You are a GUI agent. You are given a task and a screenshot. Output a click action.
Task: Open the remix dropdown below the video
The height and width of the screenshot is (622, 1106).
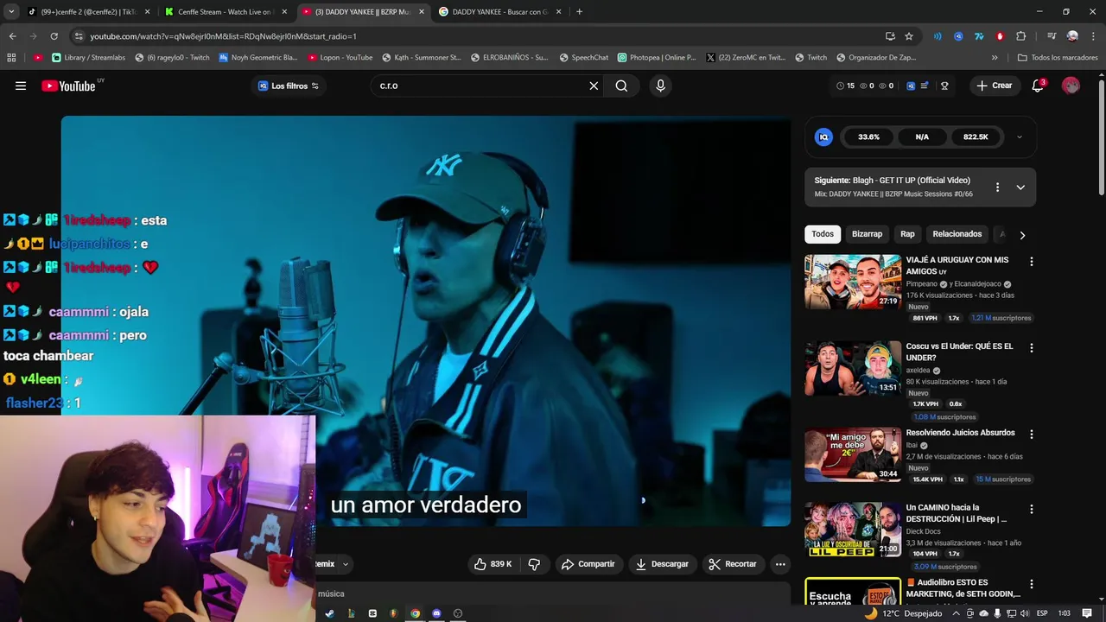tap(345, 564)
